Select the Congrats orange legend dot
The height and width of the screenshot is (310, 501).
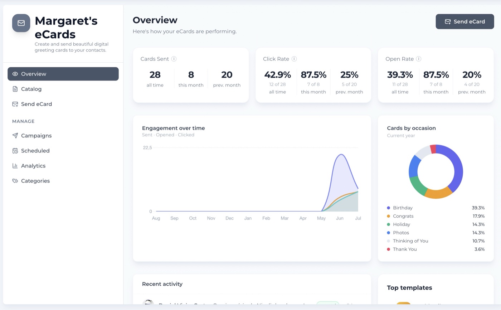coord(388,216)
